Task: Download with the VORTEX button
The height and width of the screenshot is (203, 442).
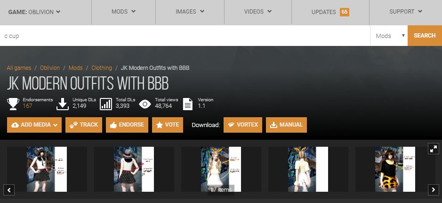Action: click(x=243, y=125)
